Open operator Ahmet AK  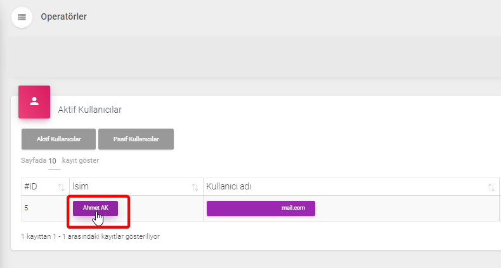[x=95, y=208]
